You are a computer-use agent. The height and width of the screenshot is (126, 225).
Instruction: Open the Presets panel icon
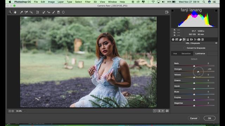click(x=202, y=40)
